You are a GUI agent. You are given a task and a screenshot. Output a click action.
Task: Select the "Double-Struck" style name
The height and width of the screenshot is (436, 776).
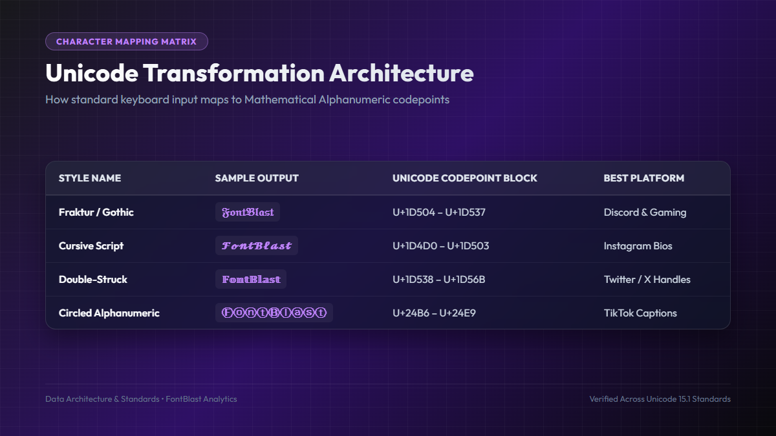(x=93, y=279)
